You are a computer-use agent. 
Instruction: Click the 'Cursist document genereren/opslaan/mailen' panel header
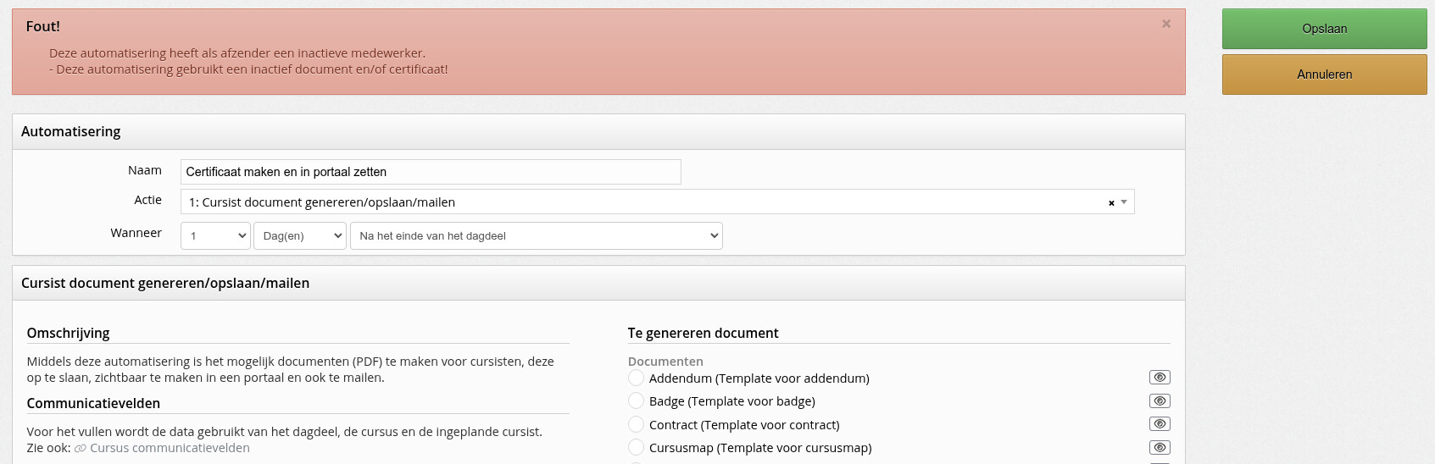[165, 283]
